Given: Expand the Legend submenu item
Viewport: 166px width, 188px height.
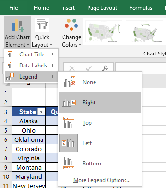Looking at the screenshot, I should [31, 77].
